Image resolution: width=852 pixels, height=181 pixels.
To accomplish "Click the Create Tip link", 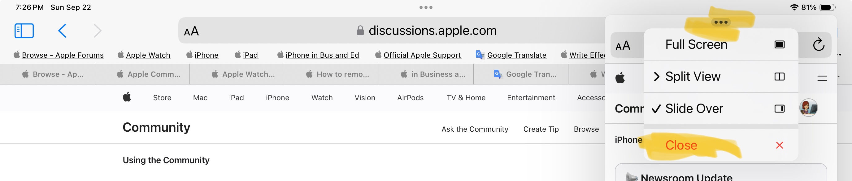I will (541, 129).
